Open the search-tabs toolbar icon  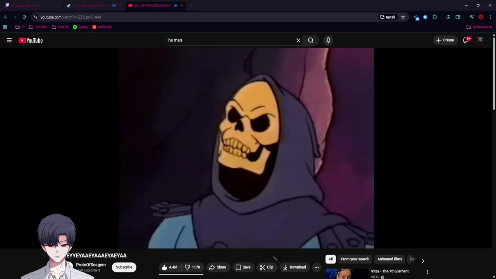point(458,17)
